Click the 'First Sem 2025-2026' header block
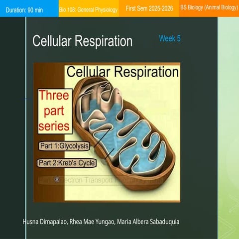 coord(149,8)
